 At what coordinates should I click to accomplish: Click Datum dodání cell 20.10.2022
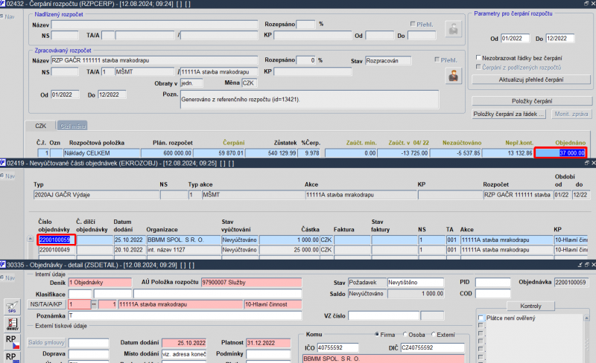(129, 250)
